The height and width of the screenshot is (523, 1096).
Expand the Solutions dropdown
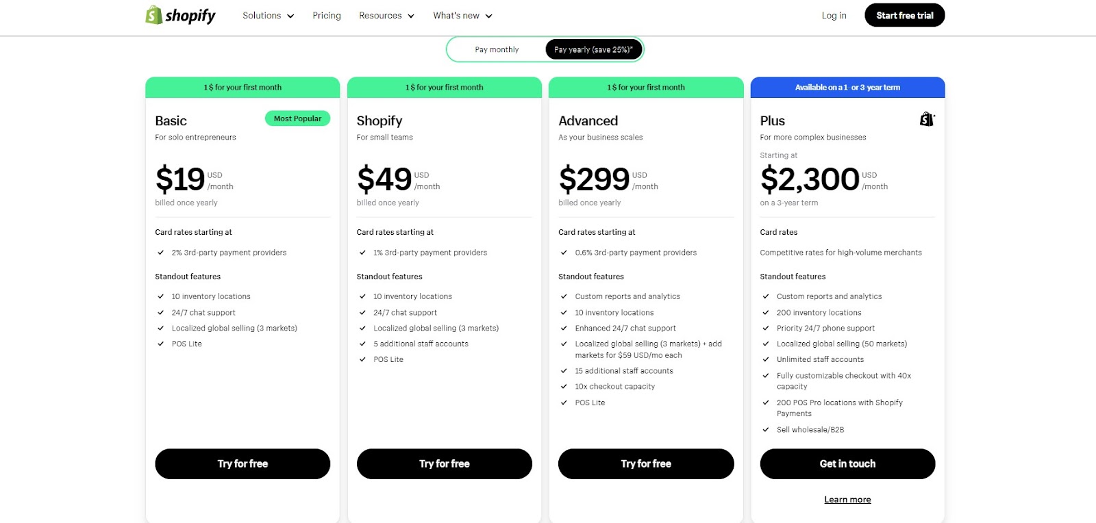(x=267, y=15)
